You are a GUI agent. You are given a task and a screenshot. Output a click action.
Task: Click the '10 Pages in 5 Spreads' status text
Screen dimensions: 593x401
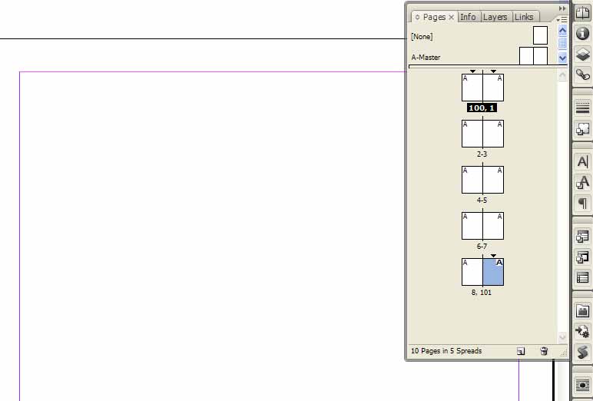click(446, 351)
